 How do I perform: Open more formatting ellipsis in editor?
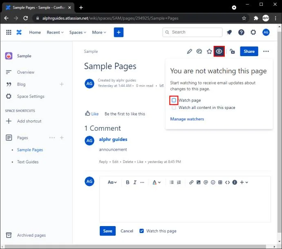coord(142,182)
